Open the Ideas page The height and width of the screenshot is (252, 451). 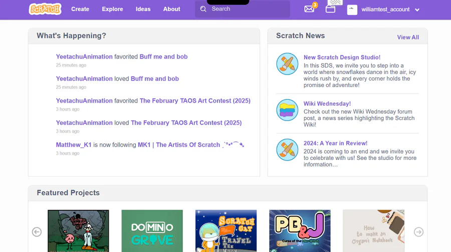coord(143,9)
